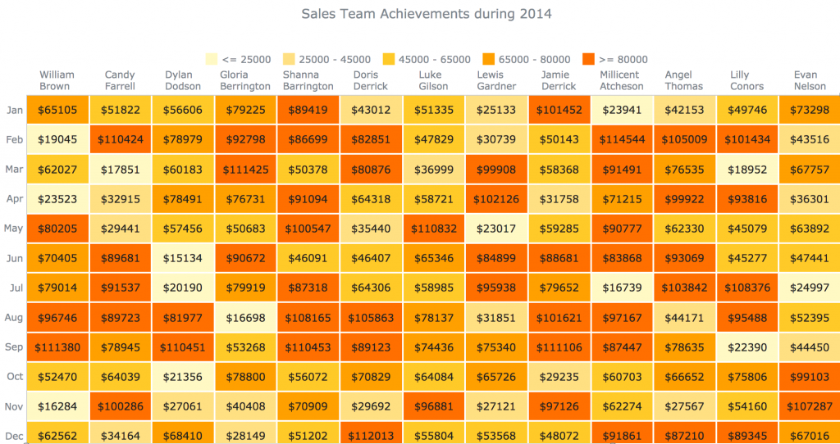Select the Millicent Atcheson column header

(622, 80)
